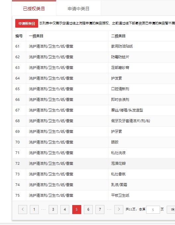Jump to page 4
Image resolution: width=175 pixels, height=225 pixels.
click(65, 209)
